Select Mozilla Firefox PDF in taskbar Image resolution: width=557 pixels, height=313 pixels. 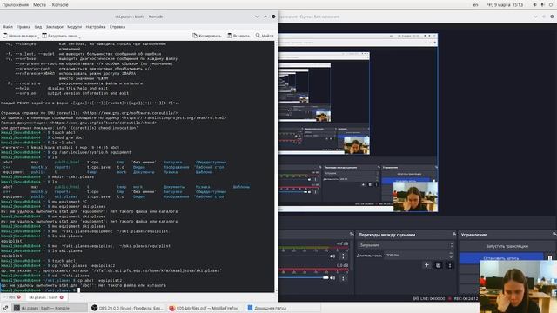[x=205, y=308]
